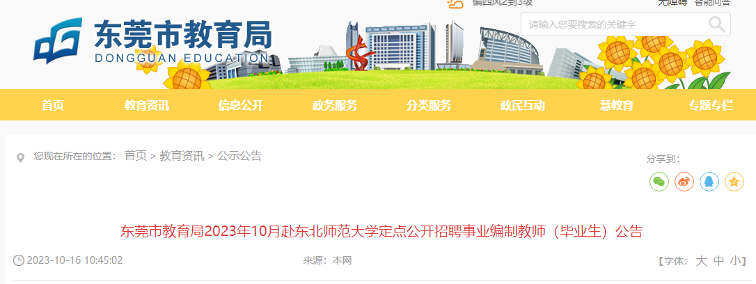Share article via WeChat icon
The height and width of the screenshot is (284, 756).
point(659,182)
